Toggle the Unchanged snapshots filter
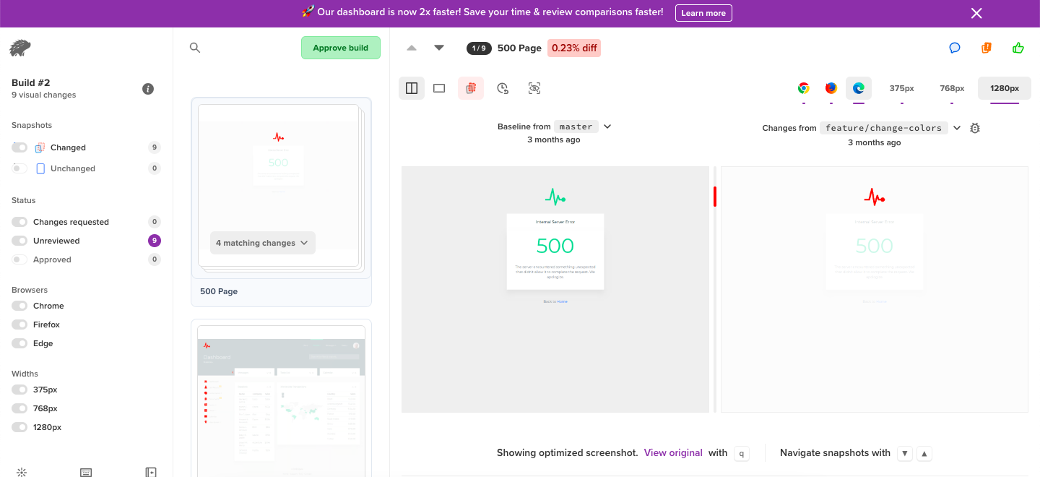The height and width of the screenshot is (477, 1040). click(19, 168)
